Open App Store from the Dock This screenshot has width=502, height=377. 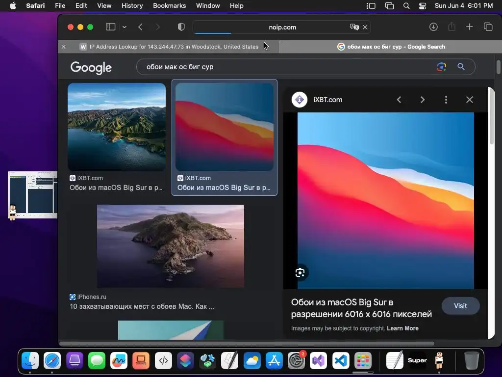[274, 361]
